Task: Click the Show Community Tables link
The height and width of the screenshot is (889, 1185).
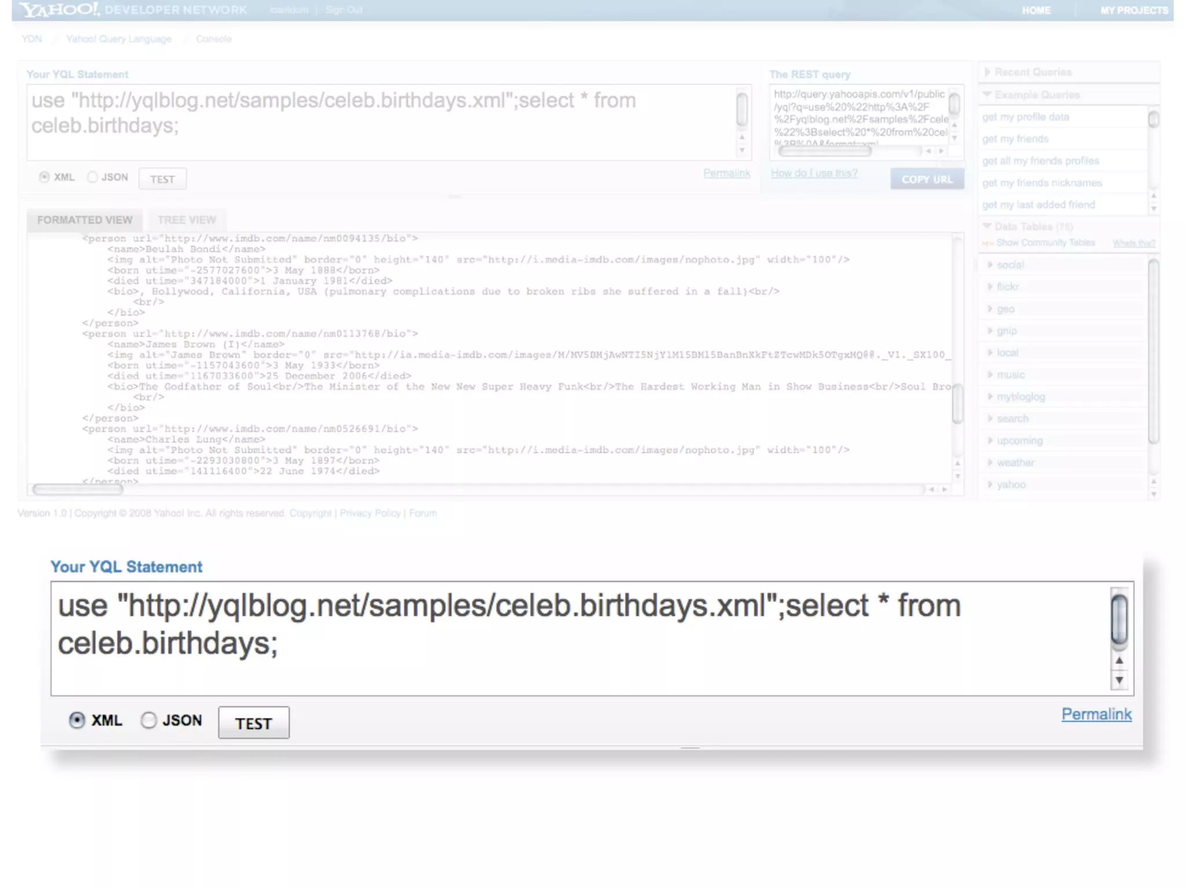Action: point(1046,243)
